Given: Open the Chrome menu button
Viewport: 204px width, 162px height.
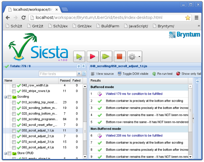Looking at the screenshot, I should [197, 17].
